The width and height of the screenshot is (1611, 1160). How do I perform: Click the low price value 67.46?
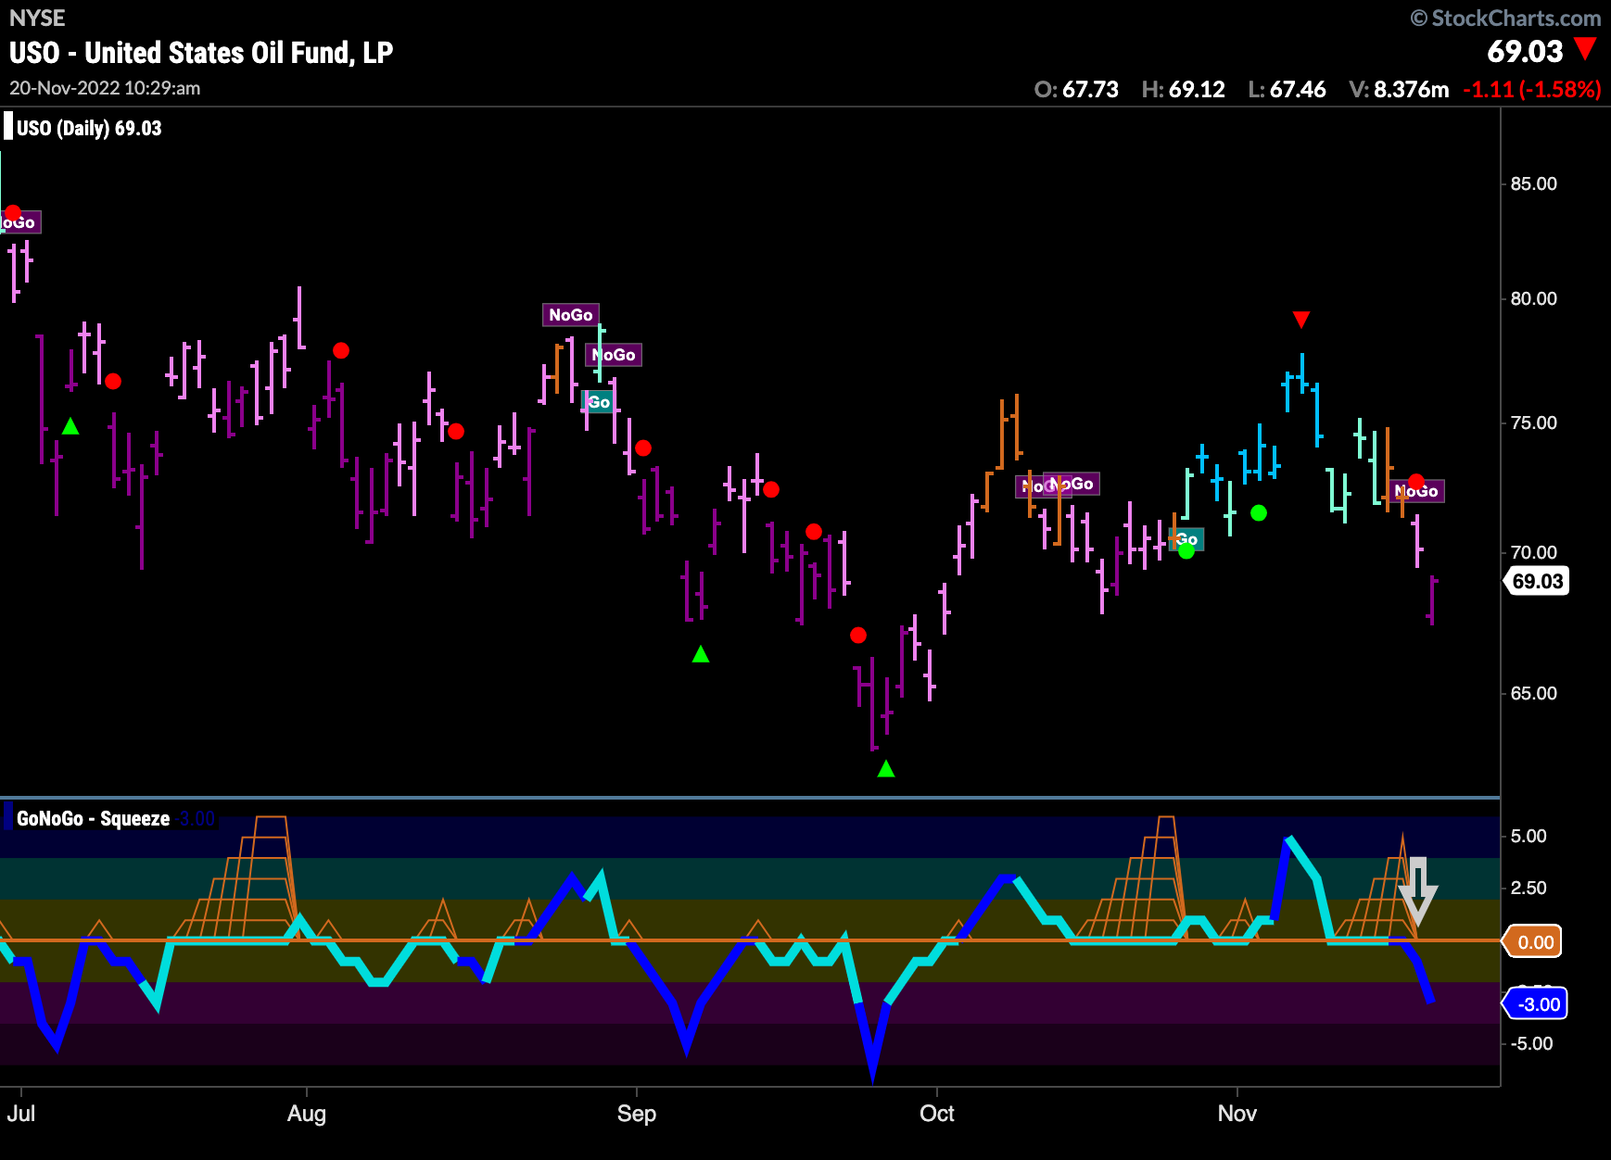point(1298,89)
